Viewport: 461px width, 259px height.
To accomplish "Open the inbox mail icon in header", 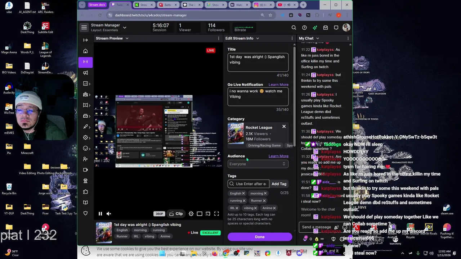I will click(x=326, y=28).
